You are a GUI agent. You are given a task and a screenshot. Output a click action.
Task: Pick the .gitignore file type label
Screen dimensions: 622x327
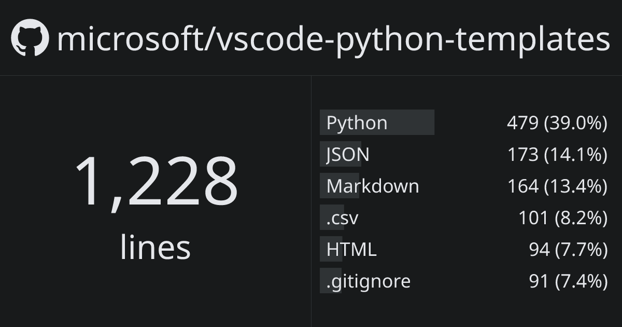368,281
